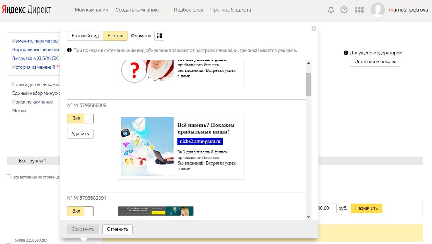
Task: Switch to 'В сетях' tab
Action: 115,36
